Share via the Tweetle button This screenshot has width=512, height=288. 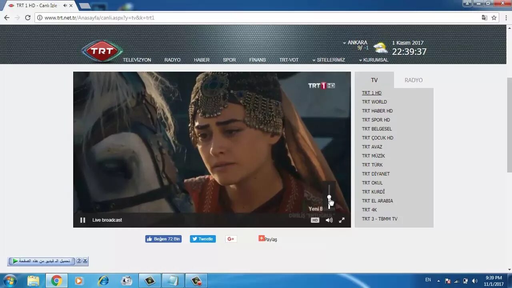pyautogui.click(x=203, y=239)
